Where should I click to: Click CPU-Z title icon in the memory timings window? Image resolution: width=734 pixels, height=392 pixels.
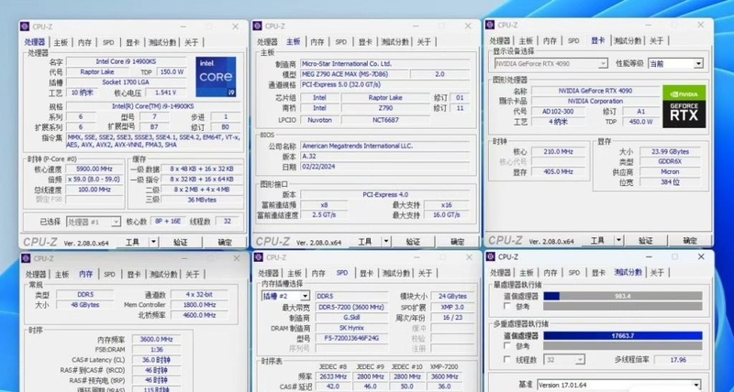tap(27, 258)
